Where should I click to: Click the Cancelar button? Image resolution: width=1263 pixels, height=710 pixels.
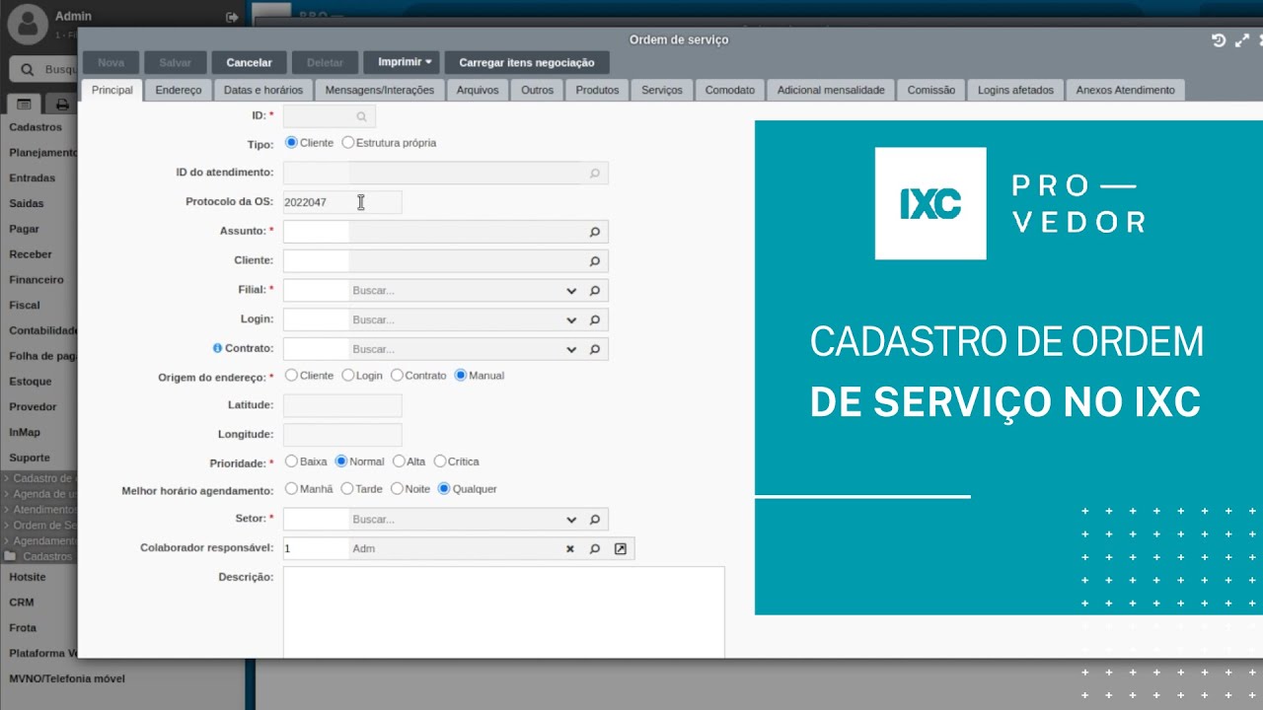(x=249, y=62)
